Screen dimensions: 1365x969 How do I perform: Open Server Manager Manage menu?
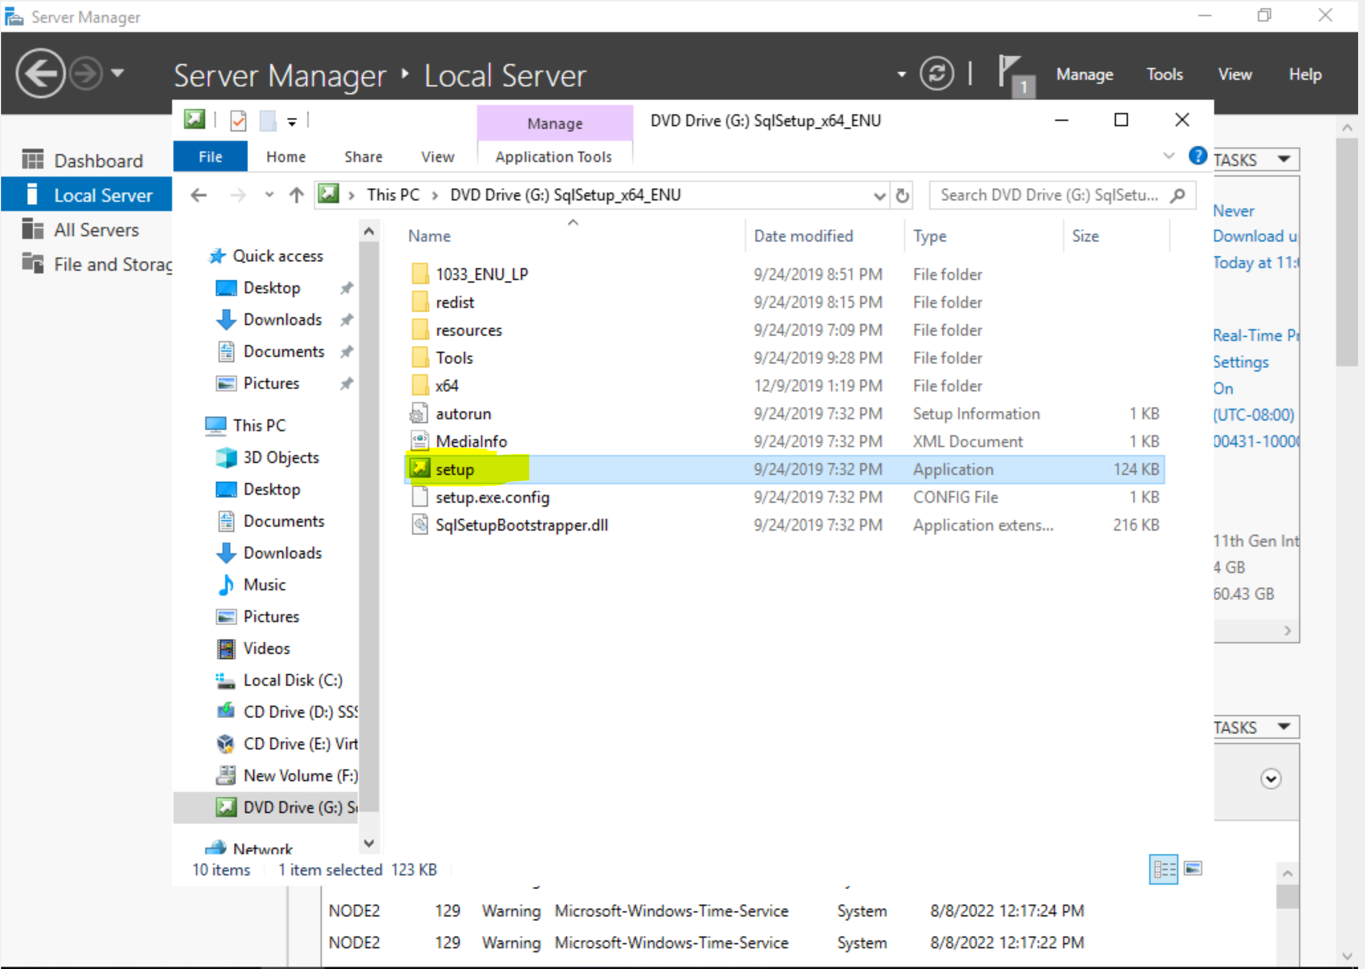1084,75
